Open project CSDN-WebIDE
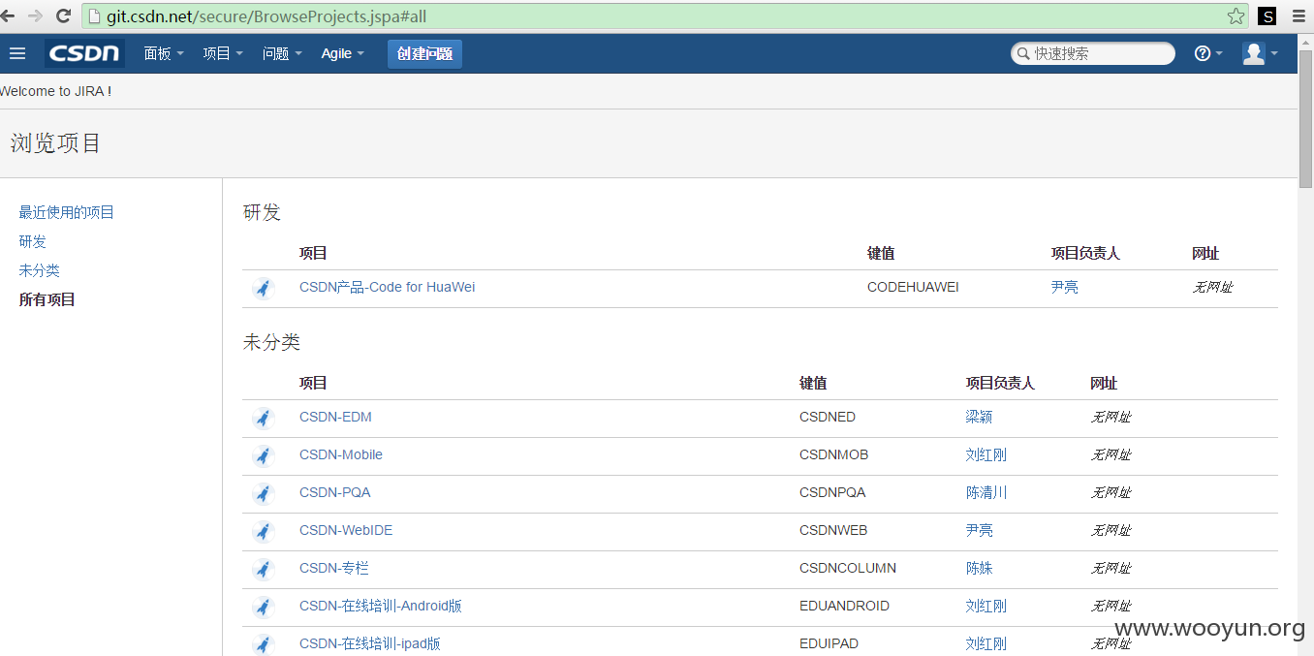This screenshot has width=1314, height=656. pyautogui.click(x=346, y=530)
